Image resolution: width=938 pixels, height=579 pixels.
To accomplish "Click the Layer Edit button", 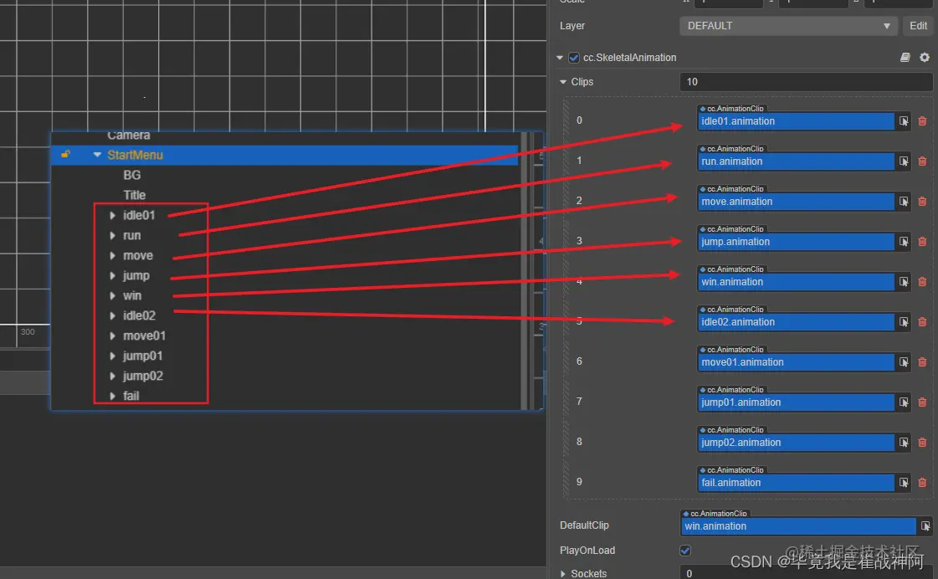I will (918, 26).
